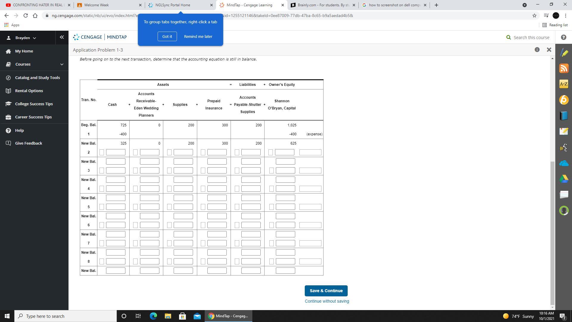The height and width of the screenshot is (322, 572).
Task: Open the A-Z glossary tool
Action: coord(564,84)
